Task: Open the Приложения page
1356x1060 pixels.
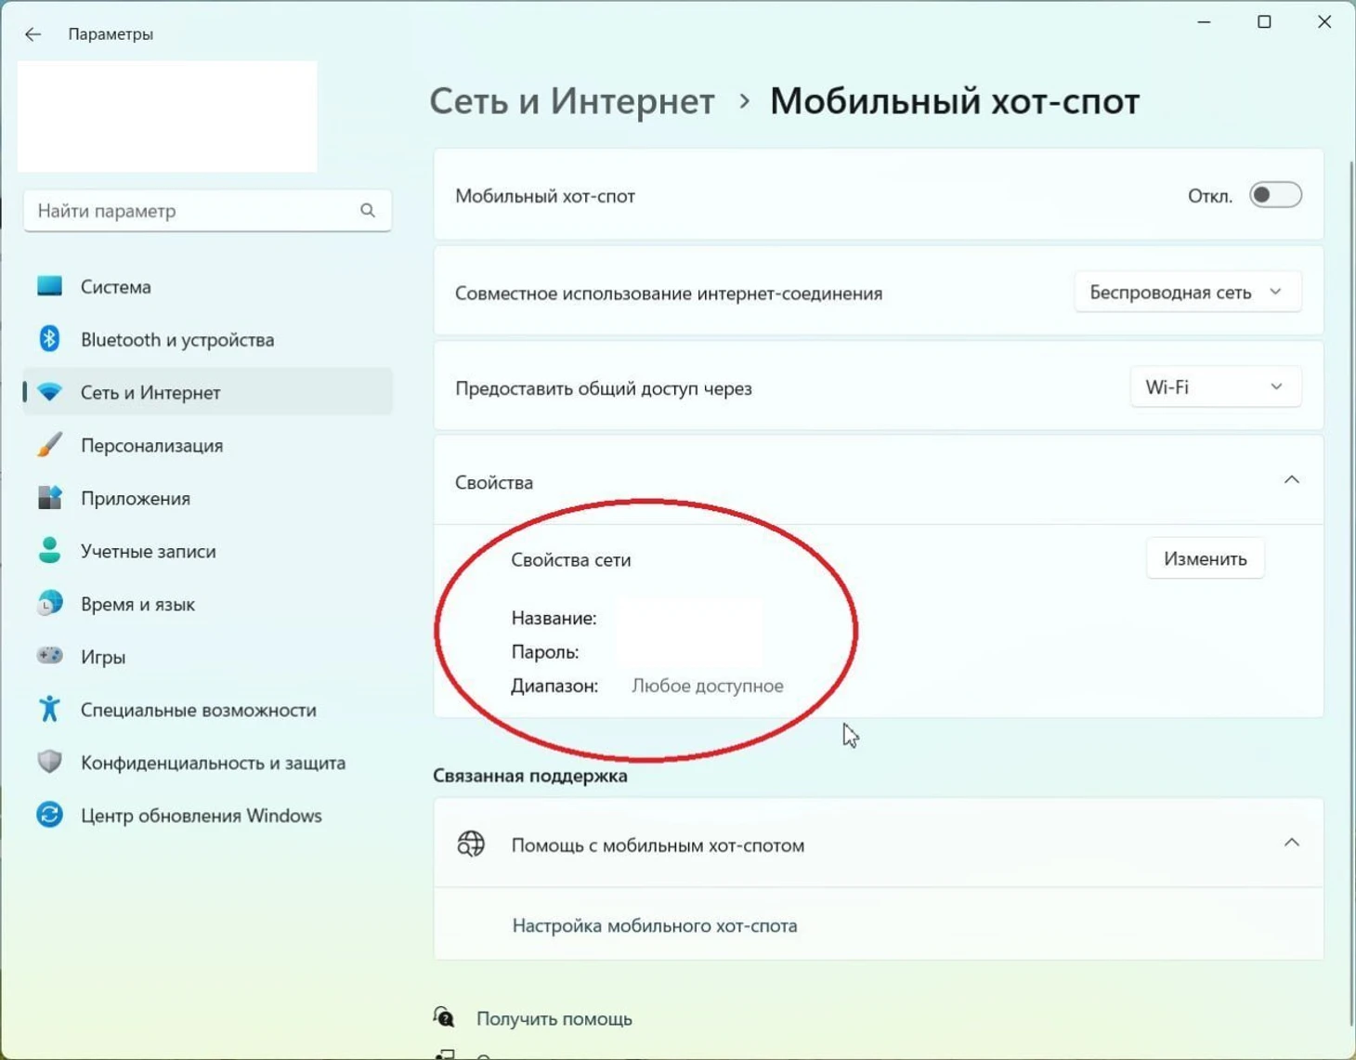Action: pos(207,498)
